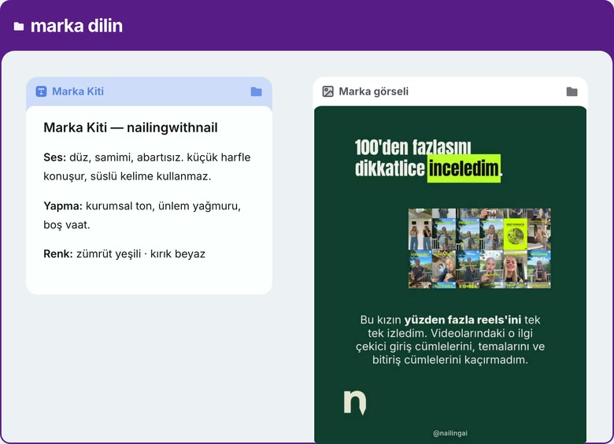Click the text-type icon on Marka Kiti card
Screen dimensions: 614x444
click(41, 91)
